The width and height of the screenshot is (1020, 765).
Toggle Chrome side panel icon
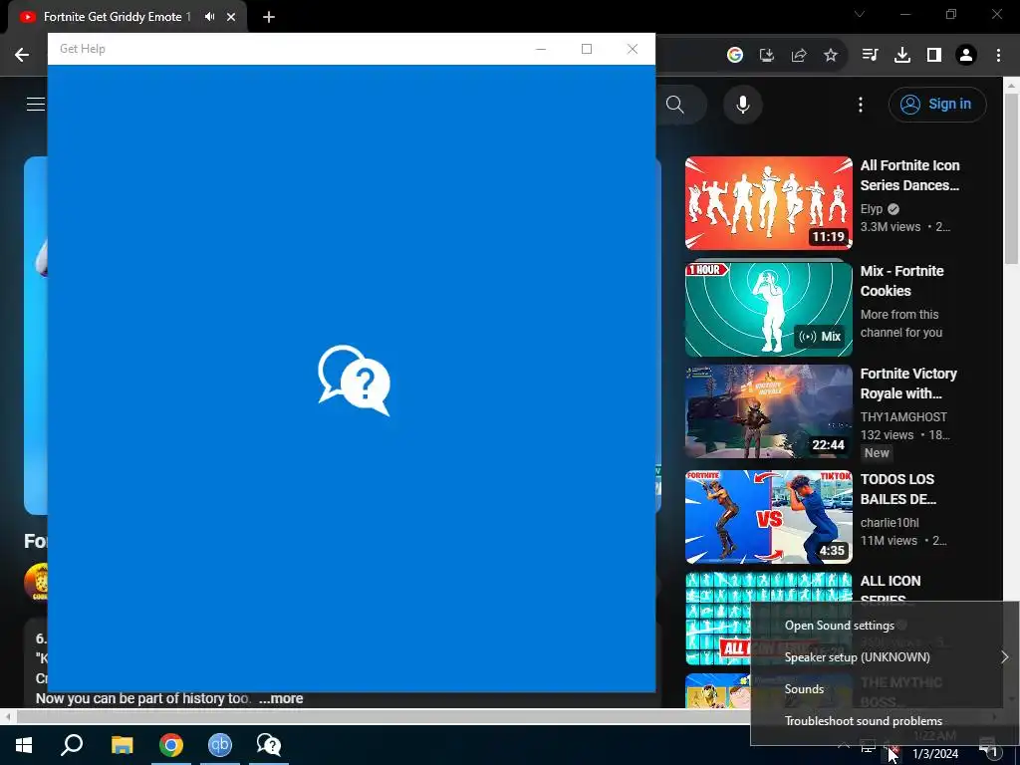coord(934,56)
